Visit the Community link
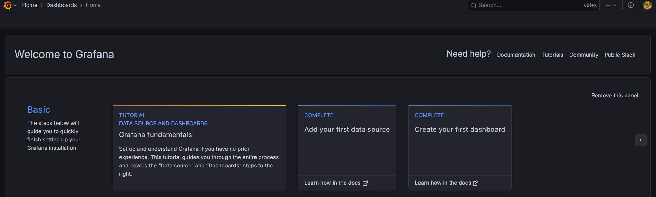 coord(584,55)
